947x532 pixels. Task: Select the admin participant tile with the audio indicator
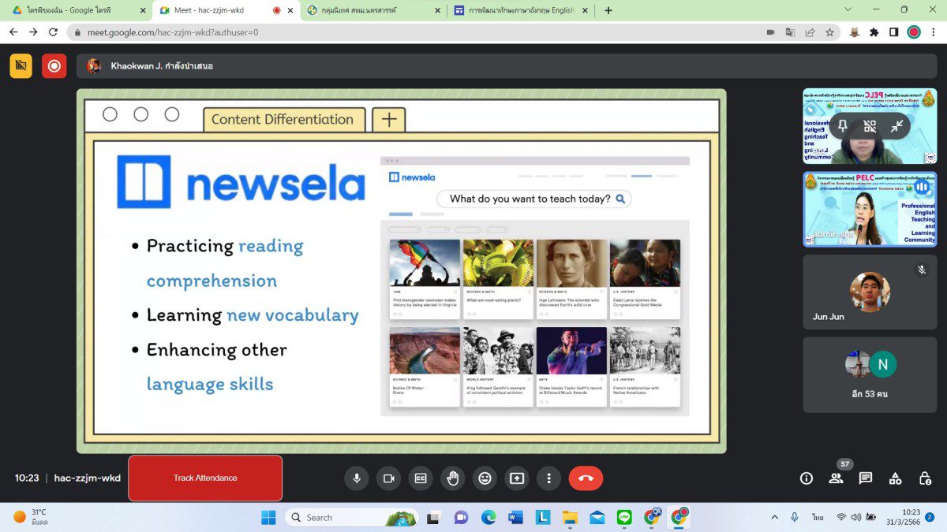(870, 209)
